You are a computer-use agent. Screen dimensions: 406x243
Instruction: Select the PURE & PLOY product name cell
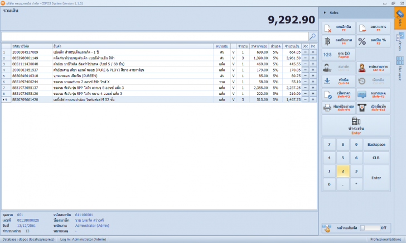(x=133, y=70)
